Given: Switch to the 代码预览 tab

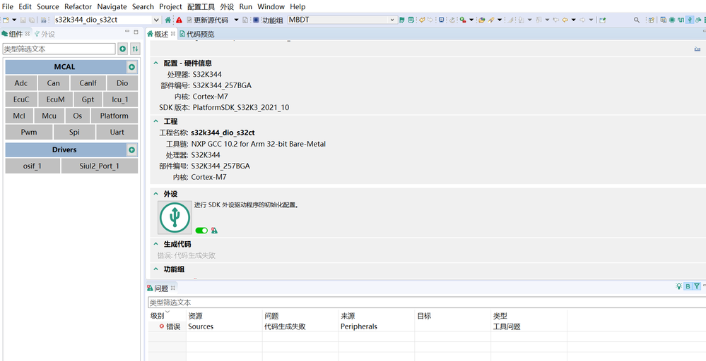Looking at the screenshot, I should 196,34.
